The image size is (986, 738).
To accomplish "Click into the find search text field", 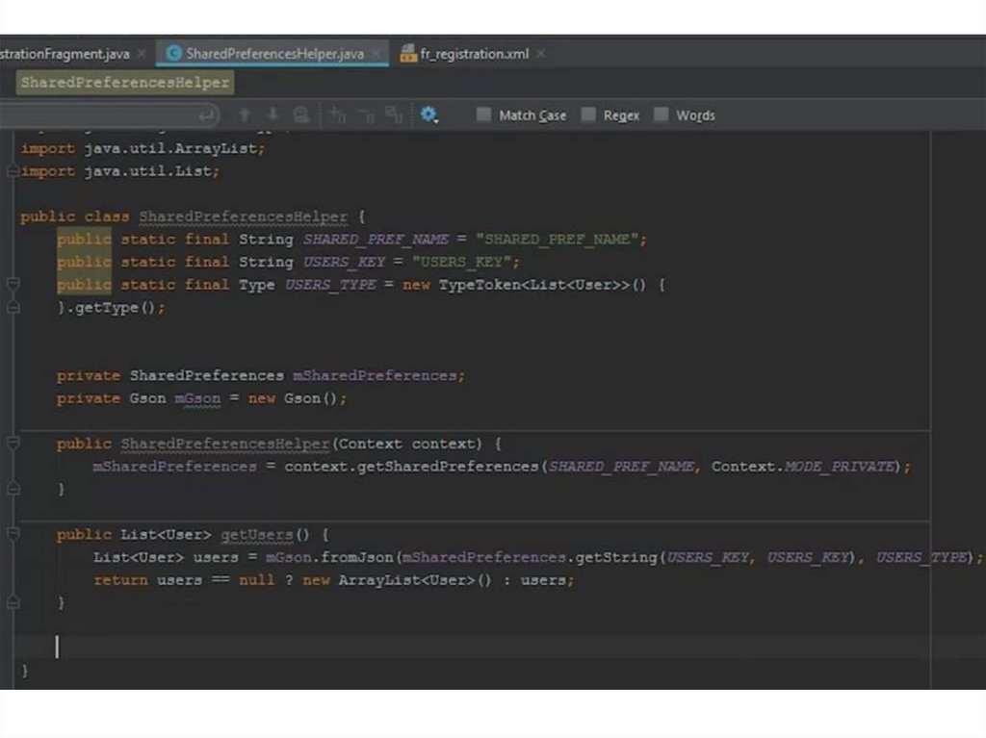I will pyautogui.click(x=96, y=115).
